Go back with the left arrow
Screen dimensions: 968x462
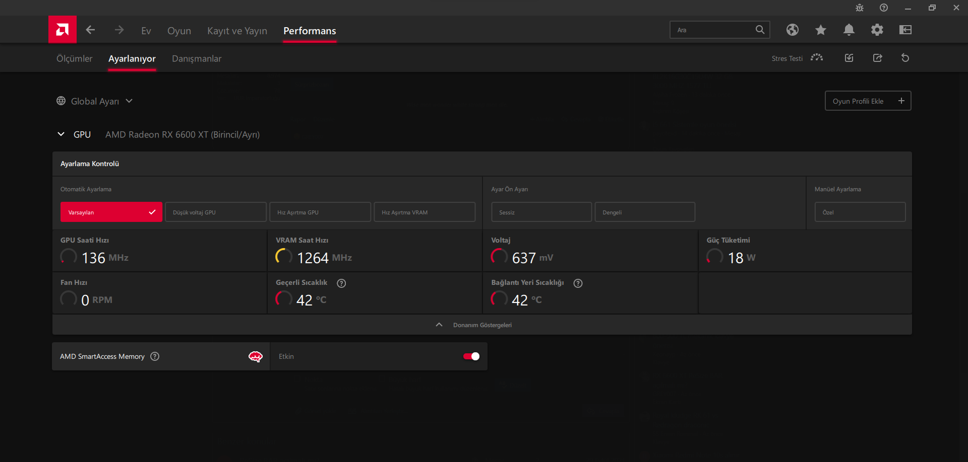pos(91,30)
